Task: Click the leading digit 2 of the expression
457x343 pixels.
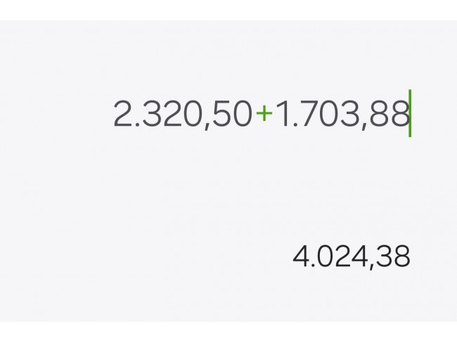Action: point(122,115)
